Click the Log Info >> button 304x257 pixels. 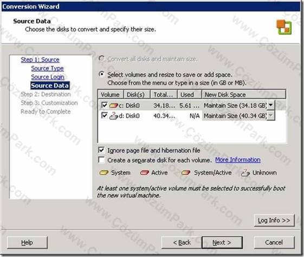click(274, 220)
